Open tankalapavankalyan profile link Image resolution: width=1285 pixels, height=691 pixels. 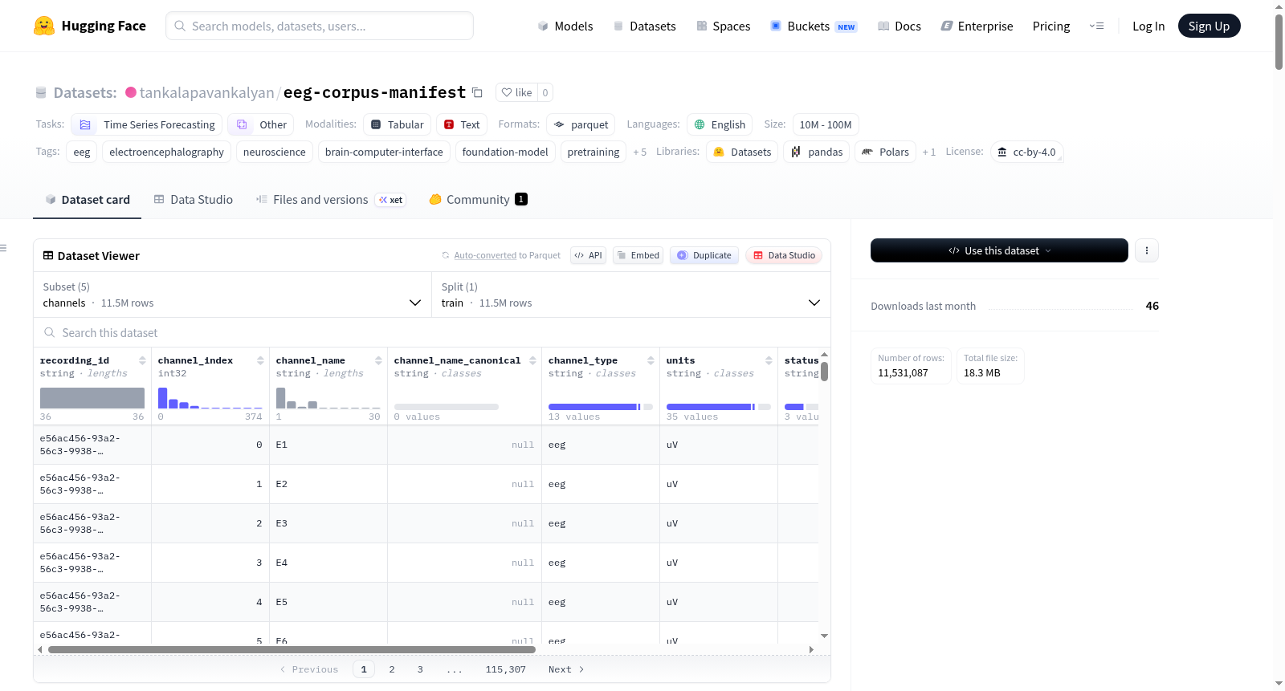pyautogui.click(x=206, y=92)
